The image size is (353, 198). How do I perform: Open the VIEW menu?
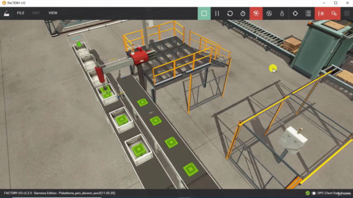click(x=53, y=13)
